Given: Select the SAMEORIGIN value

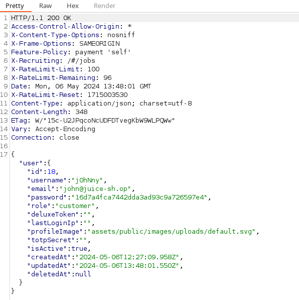Looking at the screenshot, I should 99,44.
